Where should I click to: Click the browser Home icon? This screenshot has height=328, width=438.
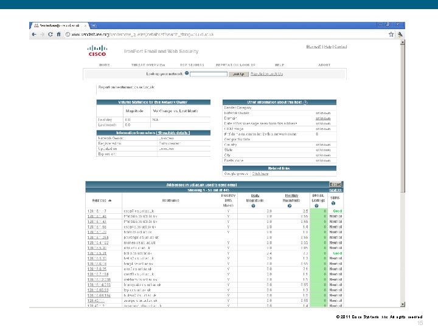[x=58, y=34]
